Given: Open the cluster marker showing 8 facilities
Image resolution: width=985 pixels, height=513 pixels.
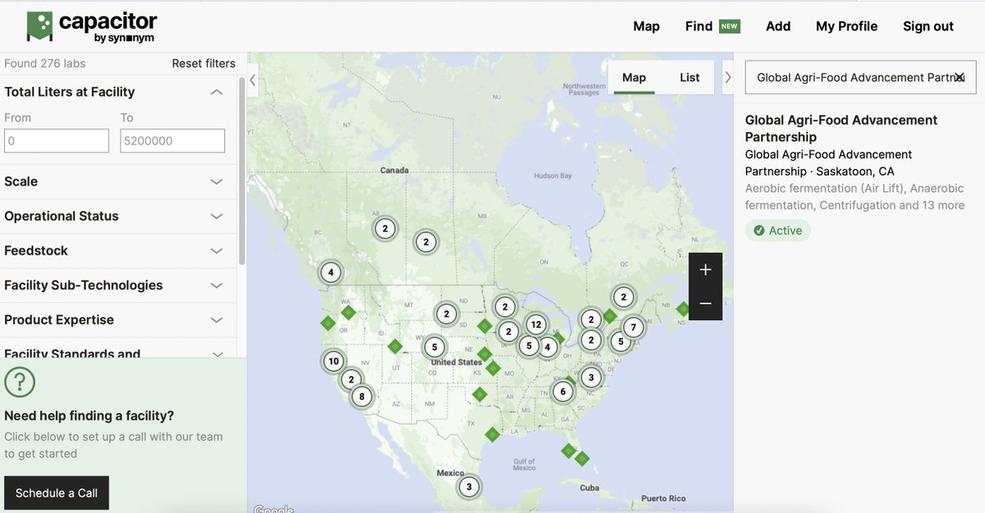Looking at the screenshot, I should (361, 396).
